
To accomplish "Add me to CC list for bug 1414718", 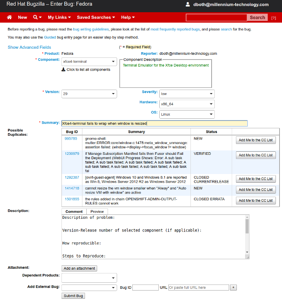I will click(256, 190).
